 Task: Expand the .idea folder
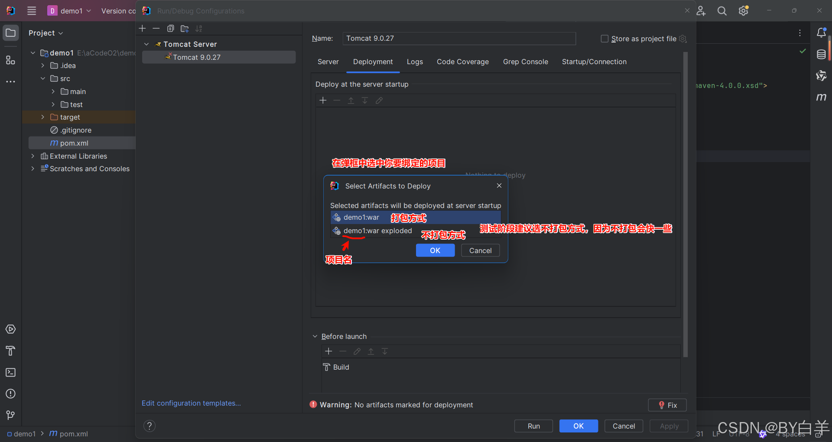(x=43, y=65)
